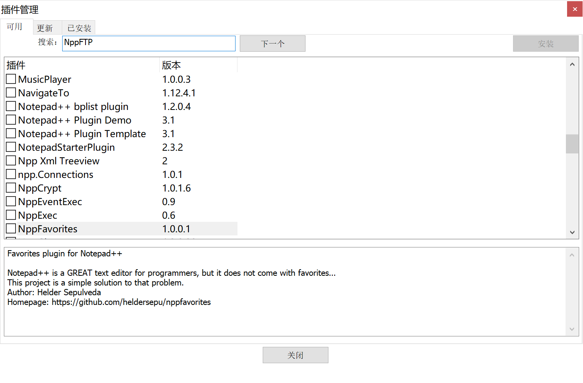Click version 1.12.4.1 of NavigateTo

pos(179,93)
